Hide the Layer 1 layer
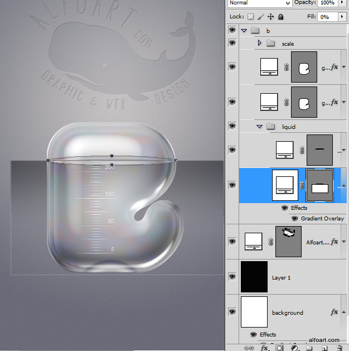Viewport: 349px width, 351px height. point(232,276)
